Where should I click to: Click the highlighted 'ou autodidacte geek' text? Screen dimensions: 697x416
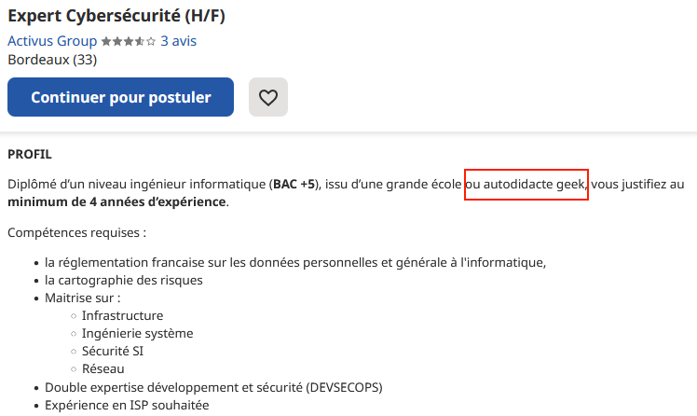[526, 184]
